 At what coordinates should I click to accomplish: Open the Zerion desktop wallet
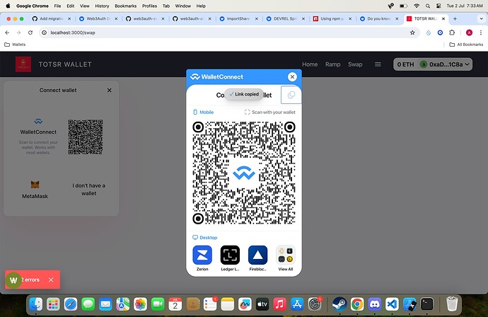(x=202, y=258)
